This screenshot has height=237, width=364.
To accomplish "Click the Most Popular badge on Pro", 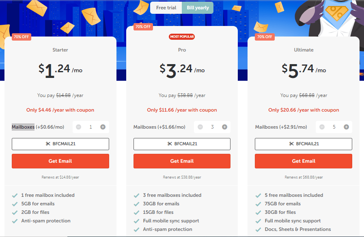I will tap(182, 37).
